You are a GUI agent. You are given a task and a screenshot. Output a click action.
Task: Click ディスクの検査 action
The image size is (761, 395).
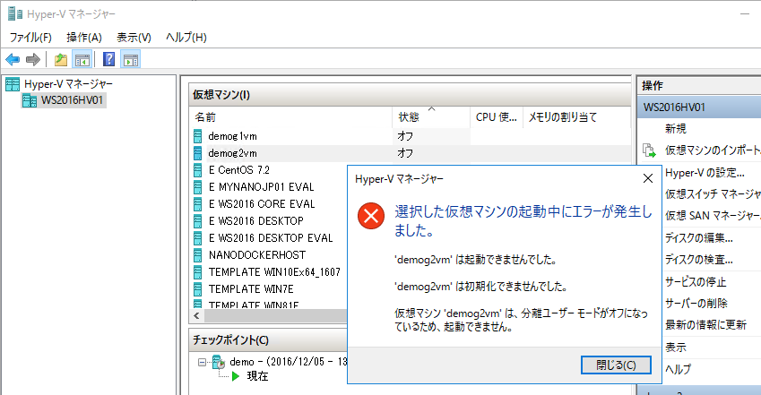[699, 260]
